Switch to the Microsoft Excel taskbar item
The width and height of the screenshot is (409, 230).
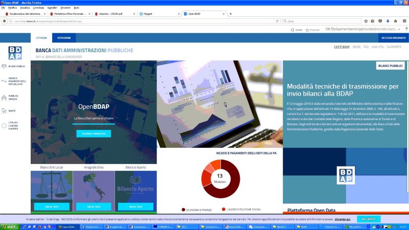tap(354, 227)
